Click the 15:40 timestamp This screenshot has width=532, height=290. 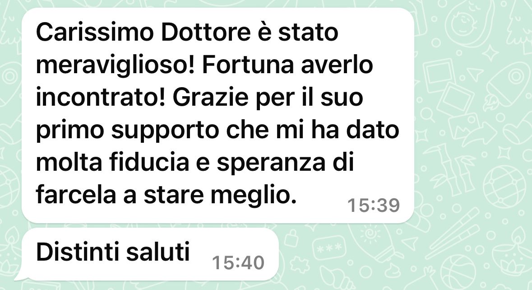[x=238, y=263]
